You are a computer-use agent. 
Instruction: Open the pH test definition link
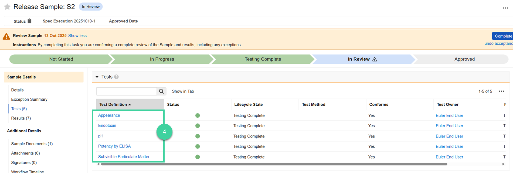tap(101, 136)
